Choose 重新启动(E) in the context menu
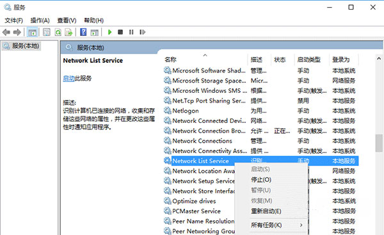Image resolution: width=384 pixels, height=235 pixels. tap(266, 211)
